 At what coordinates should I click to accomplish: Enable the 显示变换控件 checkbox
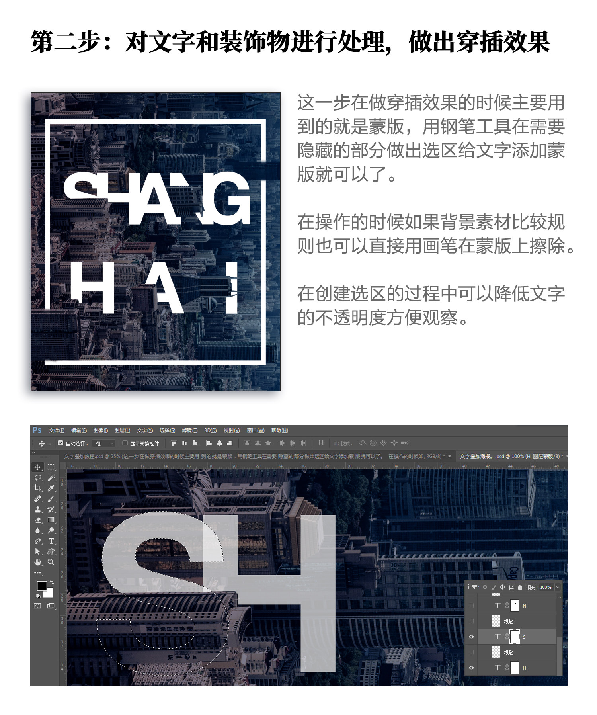pyautogui.click(x=125, y=443)
